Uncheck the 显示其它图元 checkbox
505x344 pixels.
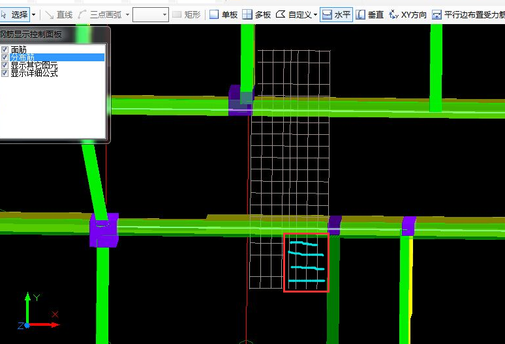5,65
